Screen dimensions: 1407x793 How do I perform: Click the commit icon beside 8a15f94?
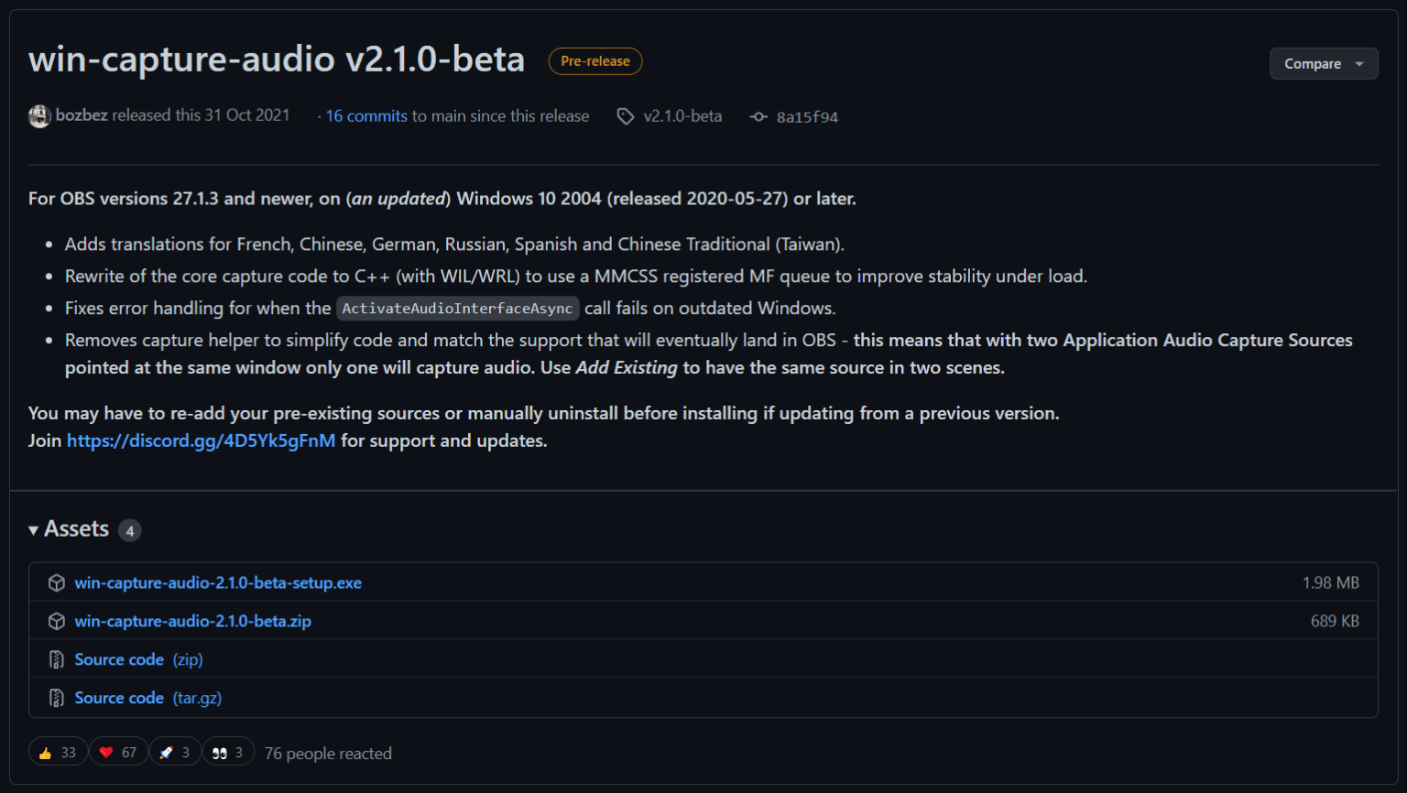758,117
